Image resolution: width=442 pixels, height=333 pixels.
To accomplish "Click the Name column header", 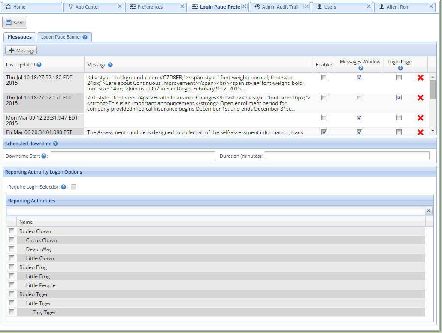I will click(x=221, y=222).
